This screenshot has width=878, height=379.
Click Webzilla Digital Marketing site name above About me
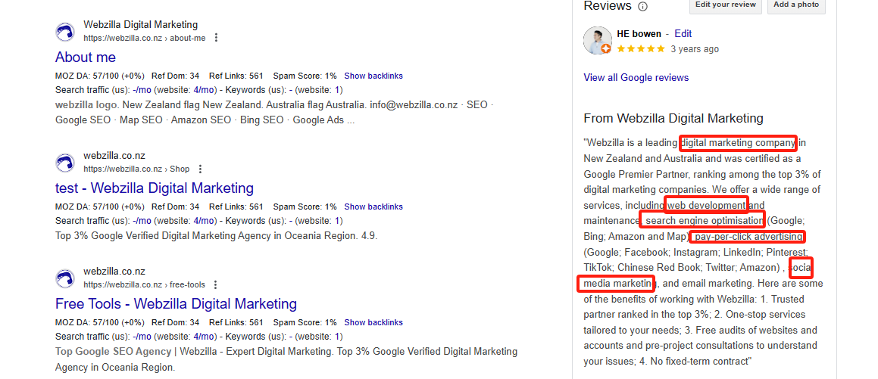[x=141, y=25]
